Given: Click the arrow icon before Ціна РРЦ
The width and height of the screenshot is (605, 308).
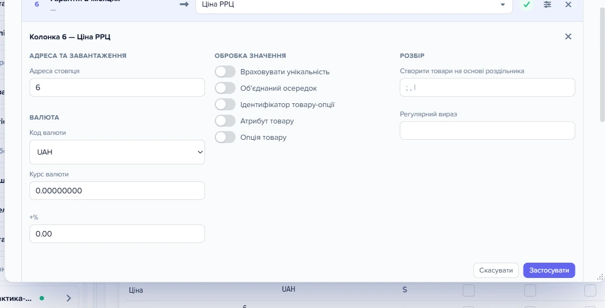Looking at the screenshot, I should (184, 4).
